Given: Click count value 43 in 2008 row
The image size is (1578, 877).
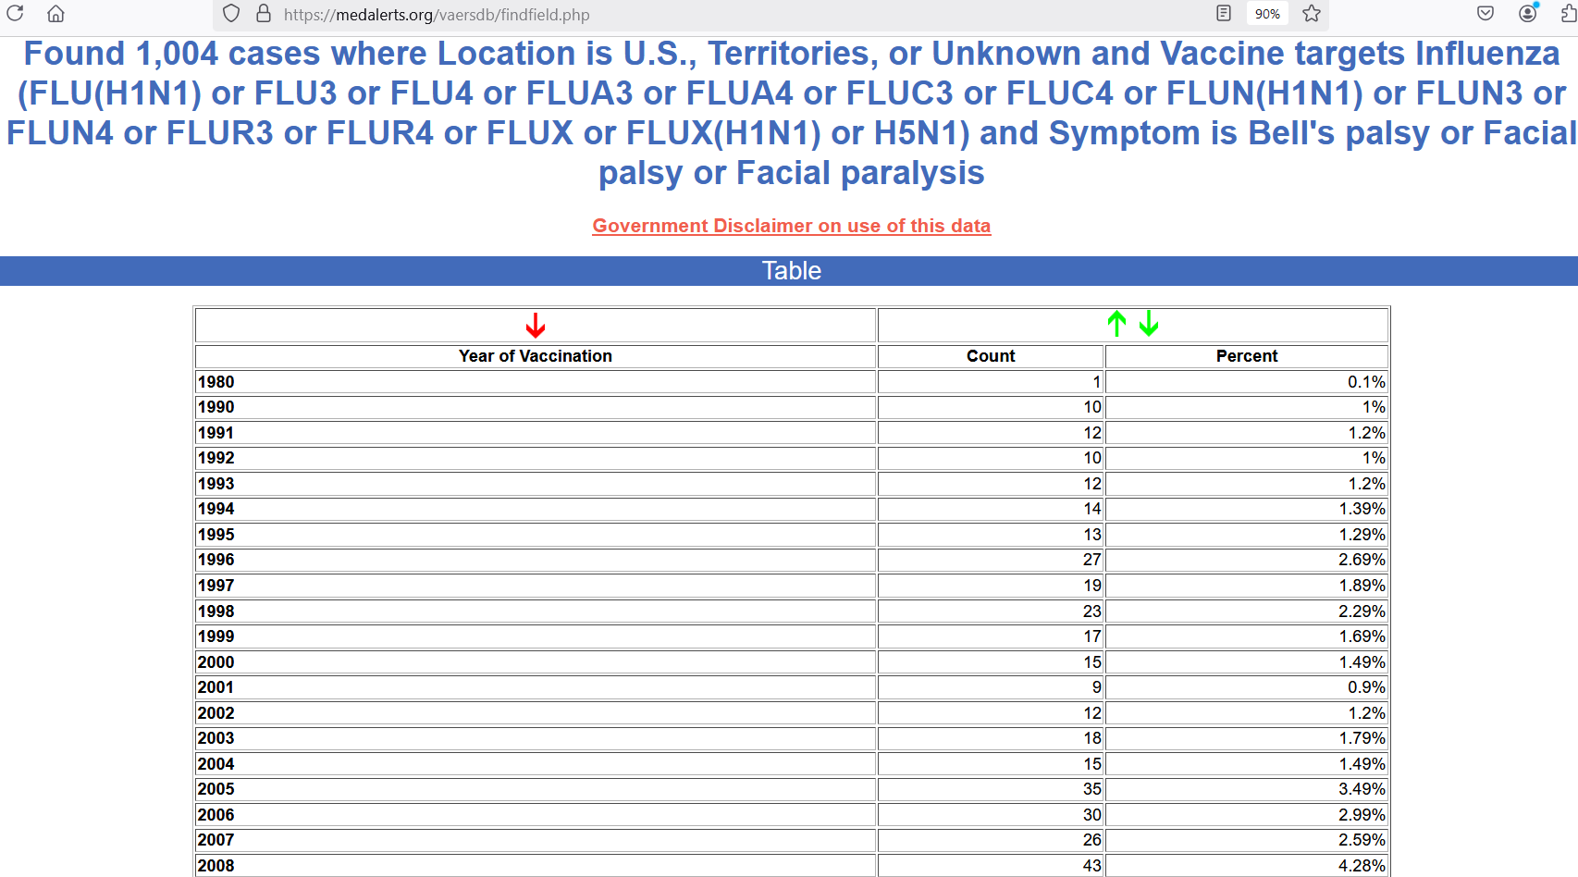Looking at the screenshot, I should tap(1092, 866).
